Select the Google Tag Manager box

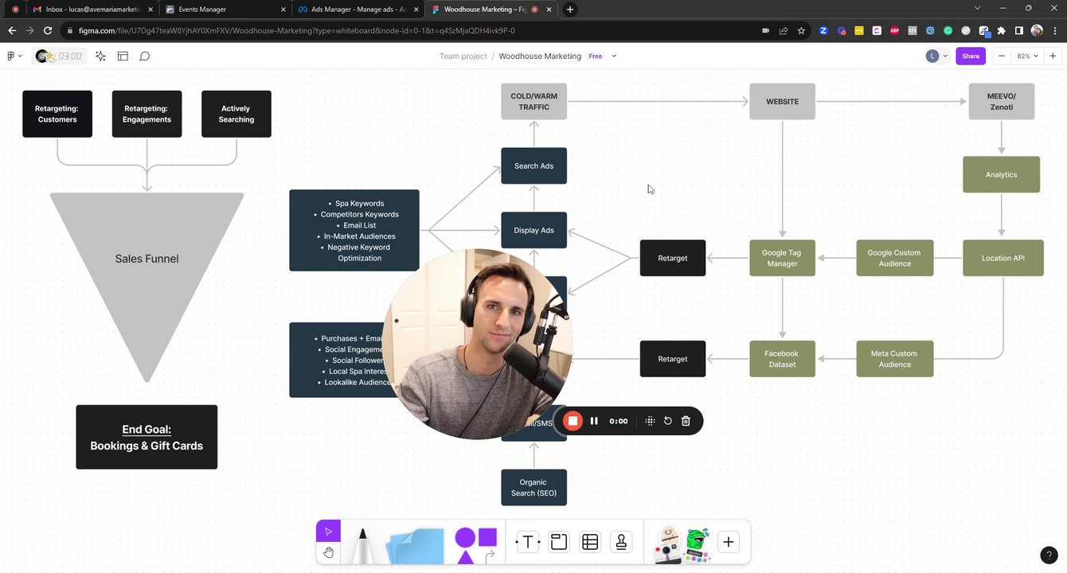tap(782, 258)
